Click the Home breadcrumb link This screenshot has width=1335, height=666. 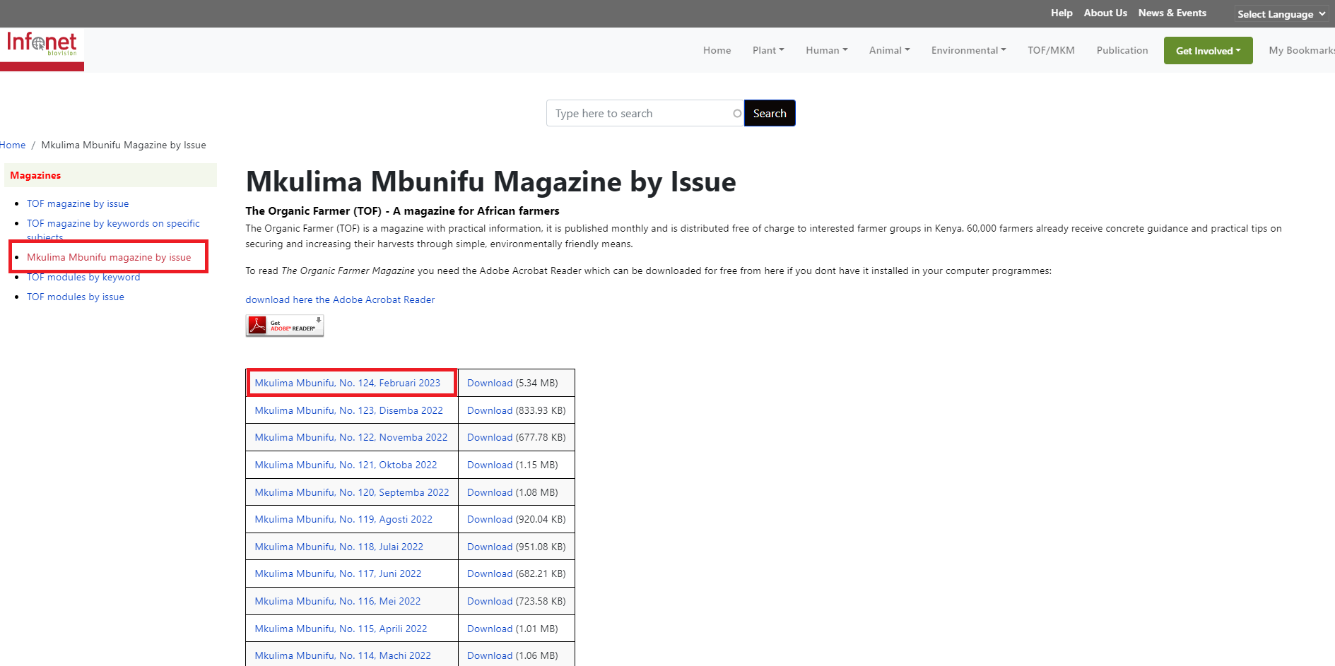(13, 145)
